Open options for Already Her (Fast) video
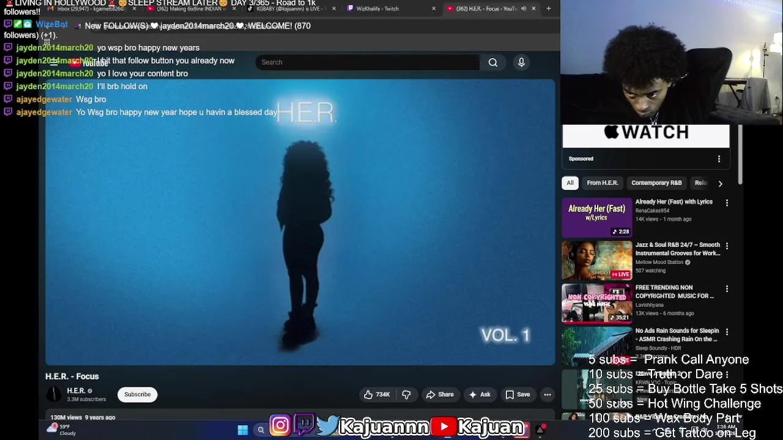 [727, 203]
